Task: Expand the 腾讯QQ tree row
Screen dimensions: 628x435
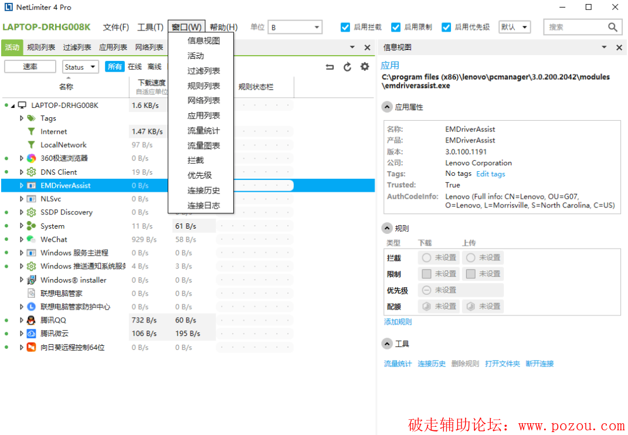Action: tap(21, 320)
